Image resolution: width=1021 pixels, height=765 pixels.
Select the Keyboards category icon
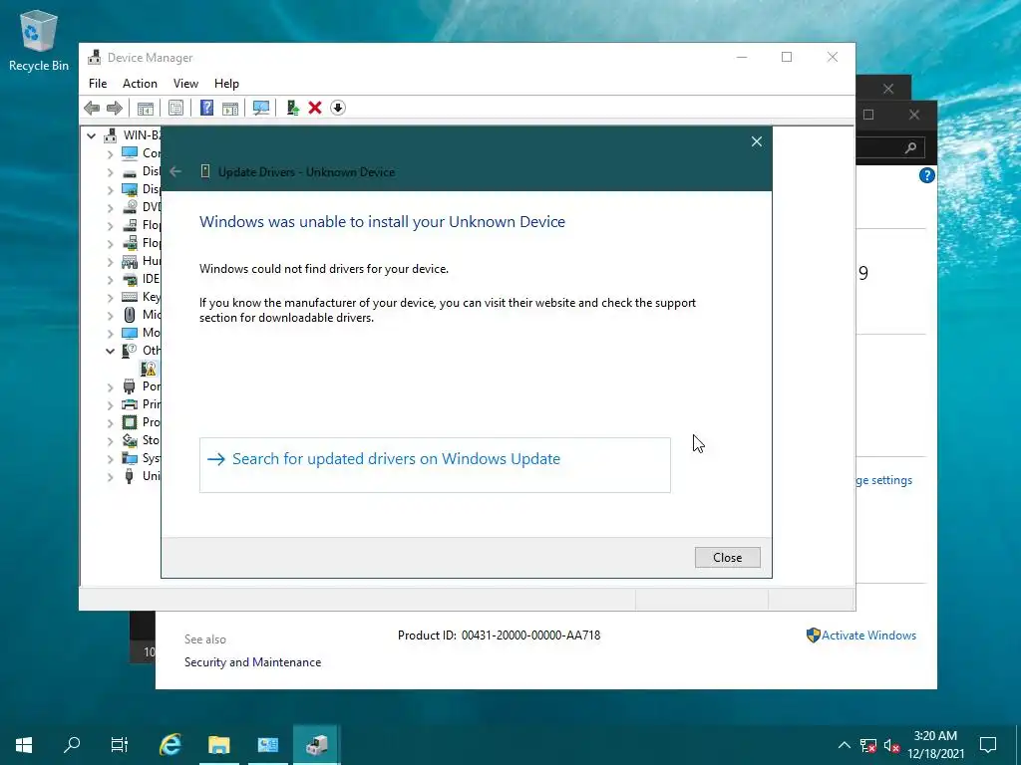130,297
